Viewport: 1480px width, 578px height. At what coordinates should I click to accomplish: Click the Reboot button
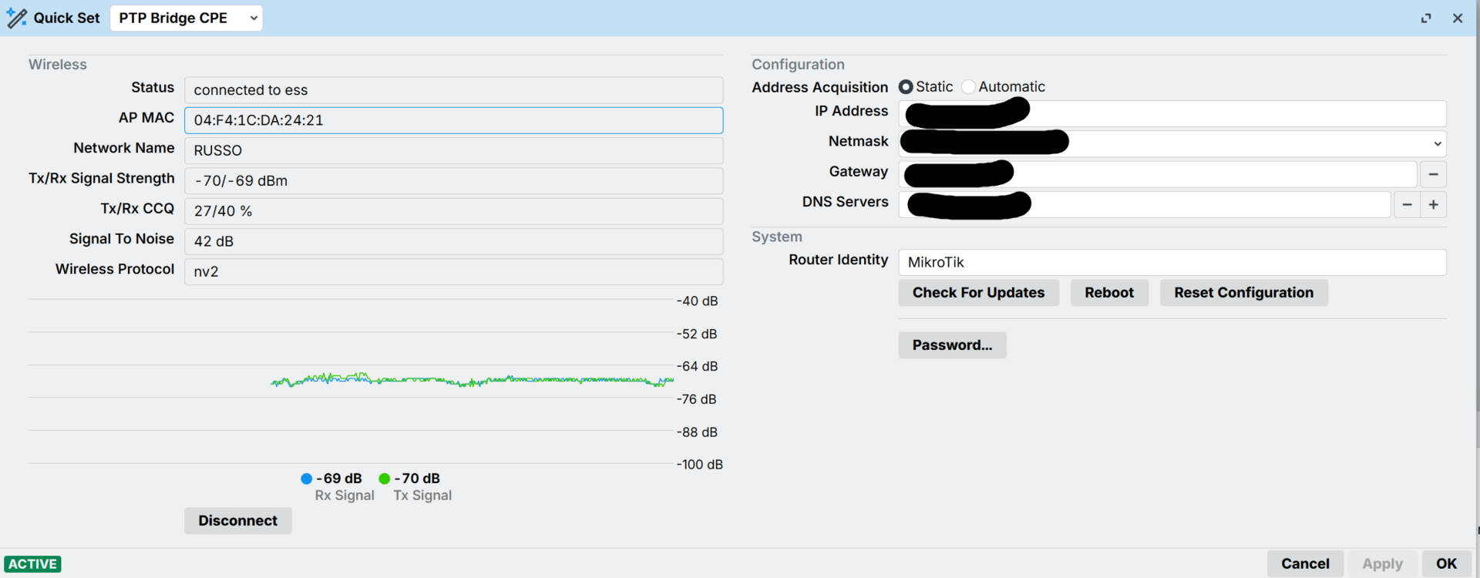[1109, 293]
